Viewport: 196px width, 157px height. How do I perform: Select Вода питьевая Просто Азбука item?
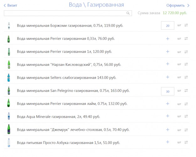click(68, 143)
